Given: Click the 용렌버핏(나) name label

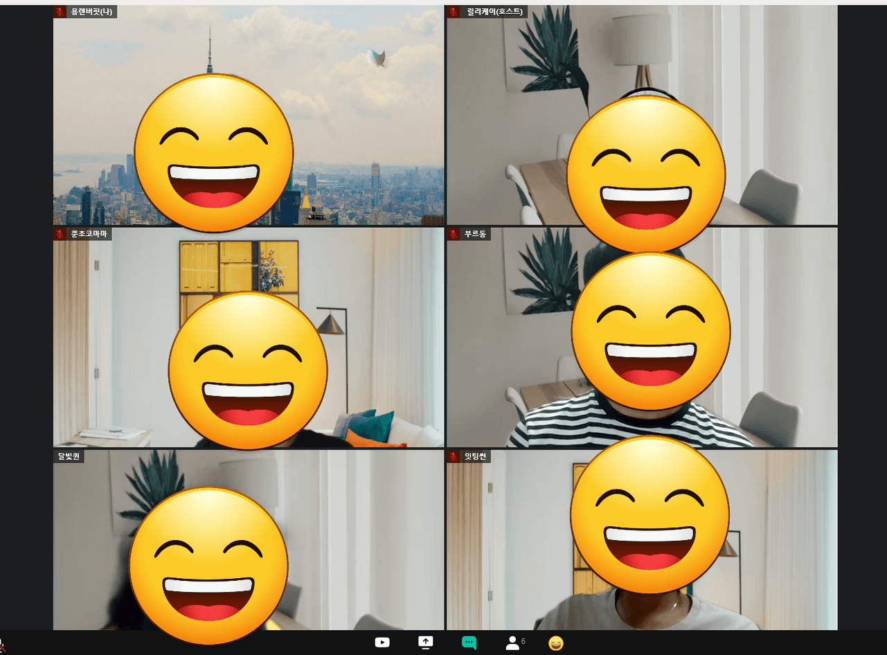Looking at the screenshot, I should (x=91, y=12).
